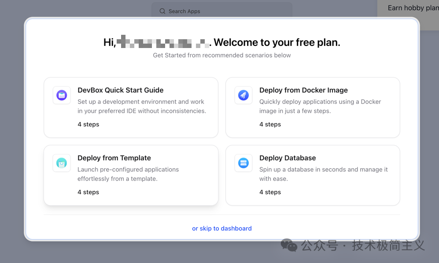Choose Deploy from Template title
The height and width of the screenshot is (263, 439).
tap(114, 158)
